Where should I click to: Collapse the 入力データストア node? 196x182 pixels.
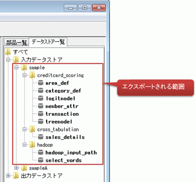[8, 60]
